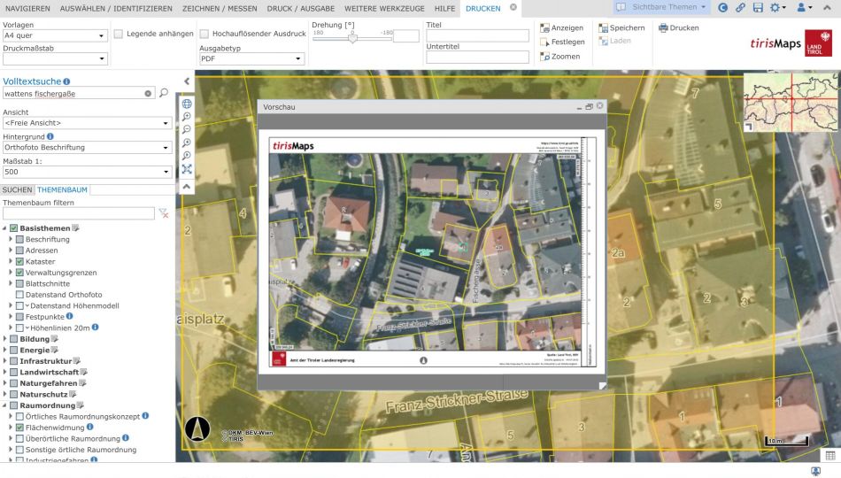Enable Hochauflösender Ausdruck checkbox
This screenshot has height=478, width=841.
click(204, 34)
